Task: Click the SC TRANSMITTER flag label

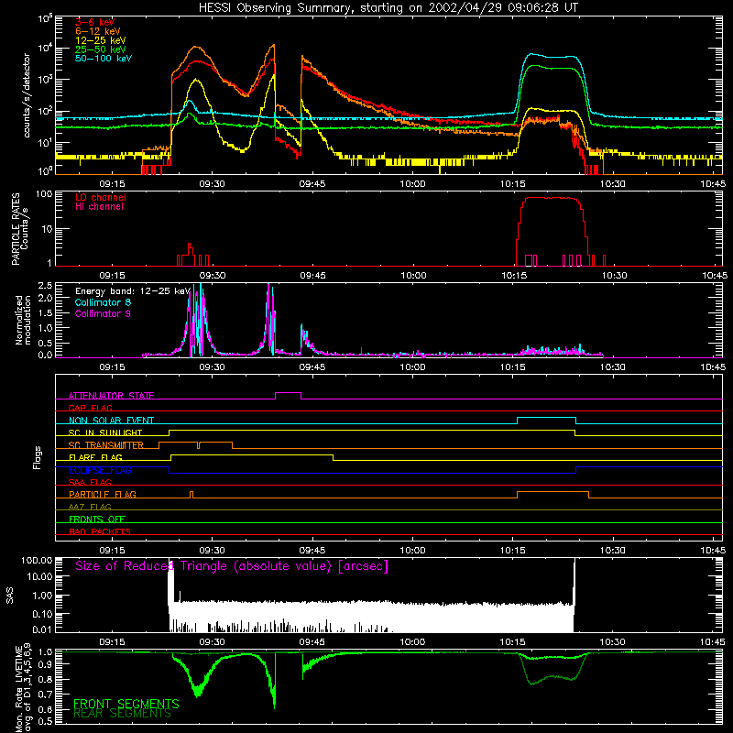Action: pyautogui.click(x=106, y=445)
